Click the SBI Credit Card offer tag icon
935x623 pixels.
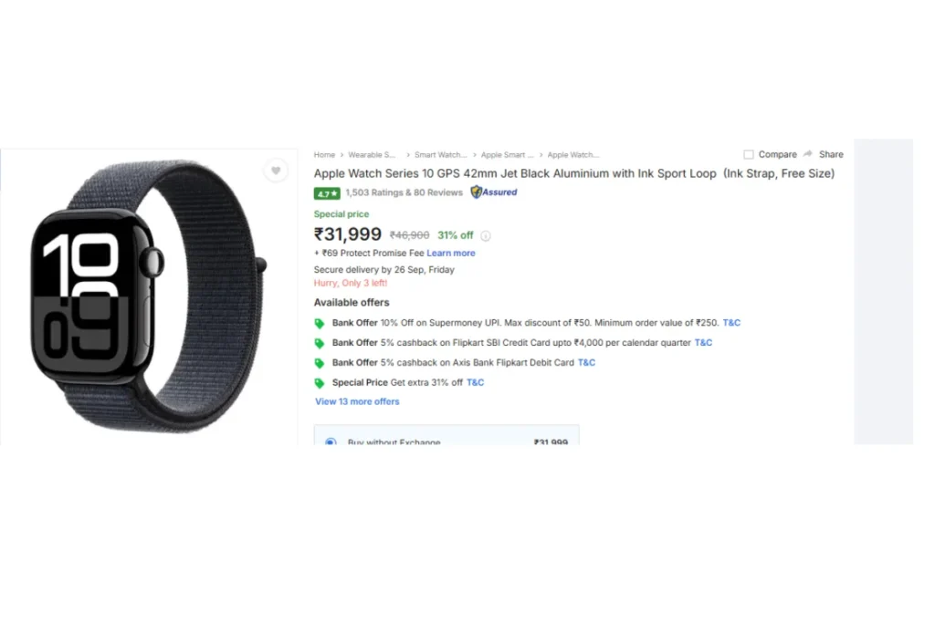coord(320,343)
